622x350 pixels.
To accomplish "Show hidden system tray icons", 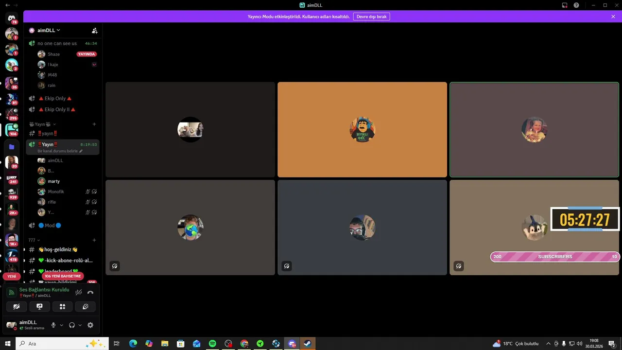I will pos(549,344).
